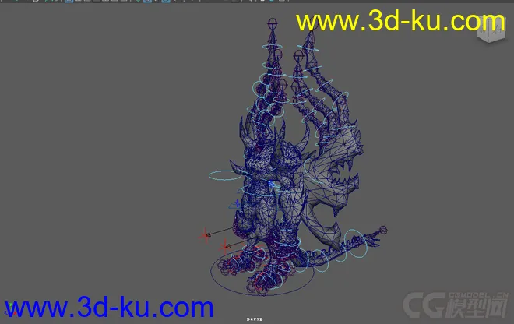Select the cyan hip circle control beside the body
The width and height of the screenshot is (514, 324).
pyautogui.click(x=226, y=175)
